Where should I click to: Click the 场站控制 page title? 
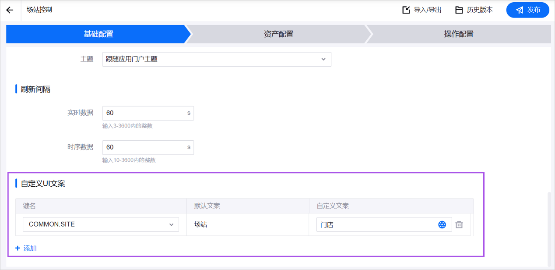coord(39,10)
